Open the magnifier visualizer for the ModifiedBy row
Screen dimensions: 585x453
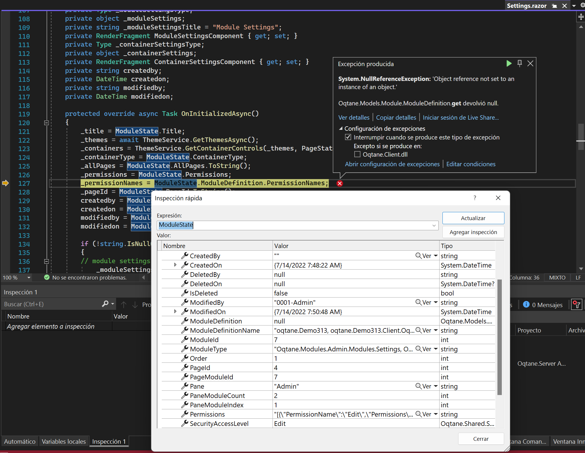pyautogui.click(x=418, y=302)
